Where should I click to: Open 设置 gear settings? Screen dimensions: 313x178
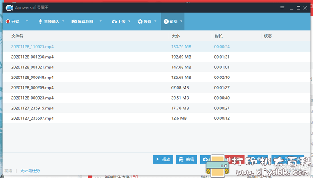pyautogui.click(x=144, y=21)
